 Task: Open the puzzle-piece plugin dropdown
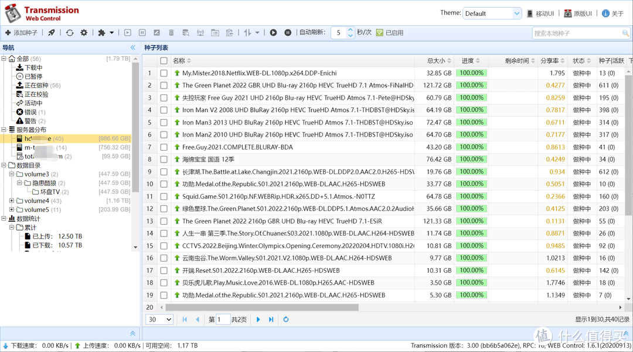[105, 33]
